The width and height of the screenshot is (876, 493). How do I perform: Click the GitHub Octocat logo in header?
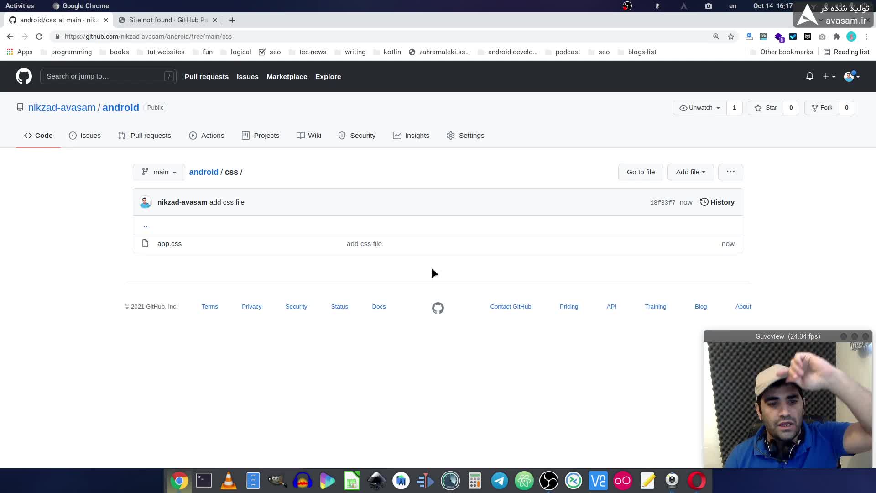tap(24, 76)
